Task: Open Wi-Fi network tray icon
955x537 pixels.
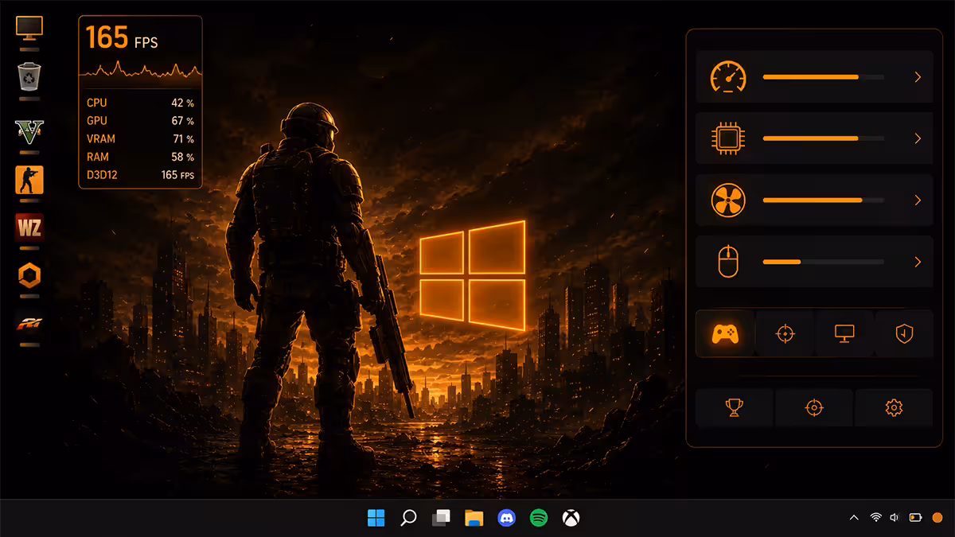Action: pos(876,518)
